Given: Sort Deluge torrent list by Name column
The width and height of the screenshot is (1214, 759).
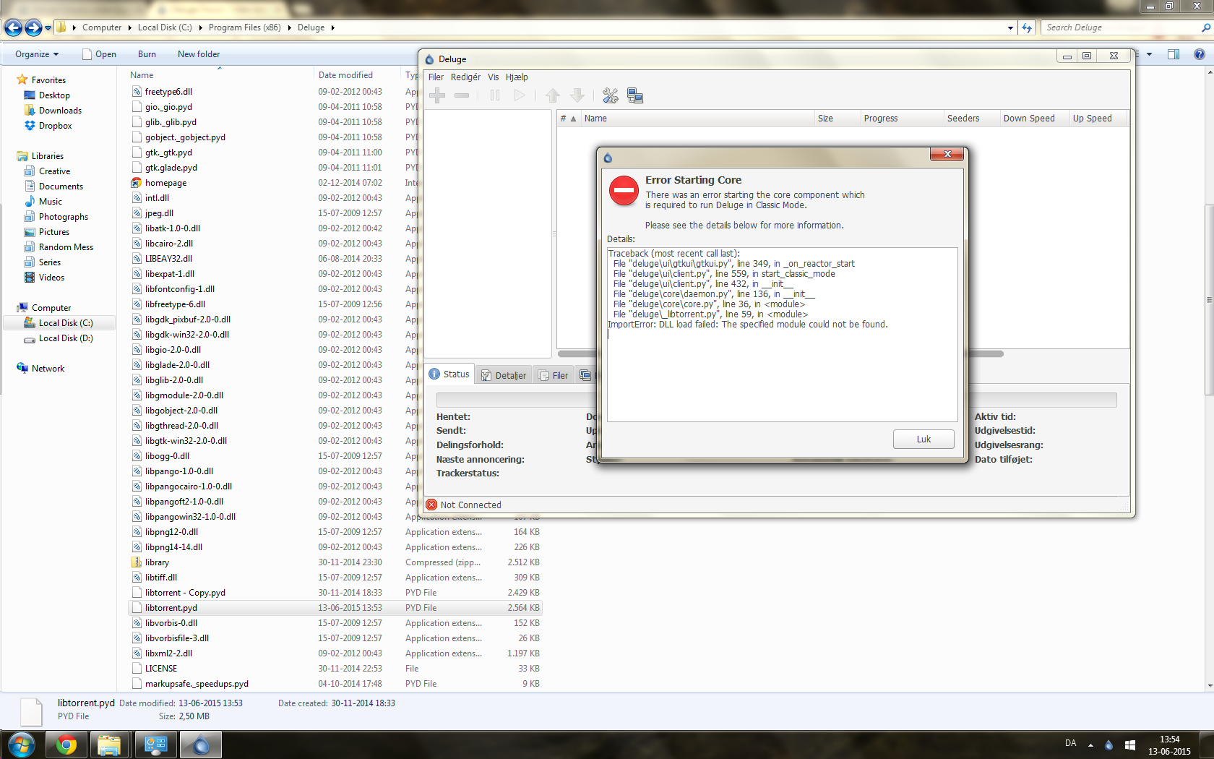Looking at the screenshot, I should tap(697, 118).
